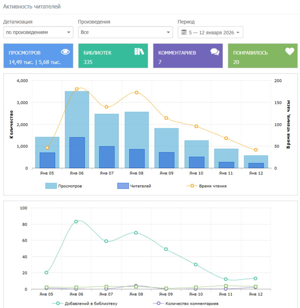This screenshot has width=300, height=308.
Task: Click the books icon on Библиотек card
Action: pyautogui.click(x=139, y=52)
